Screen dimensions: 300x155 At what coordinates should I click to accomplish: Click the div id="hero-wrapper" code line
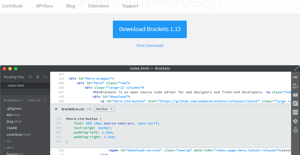tap(91, 78)
